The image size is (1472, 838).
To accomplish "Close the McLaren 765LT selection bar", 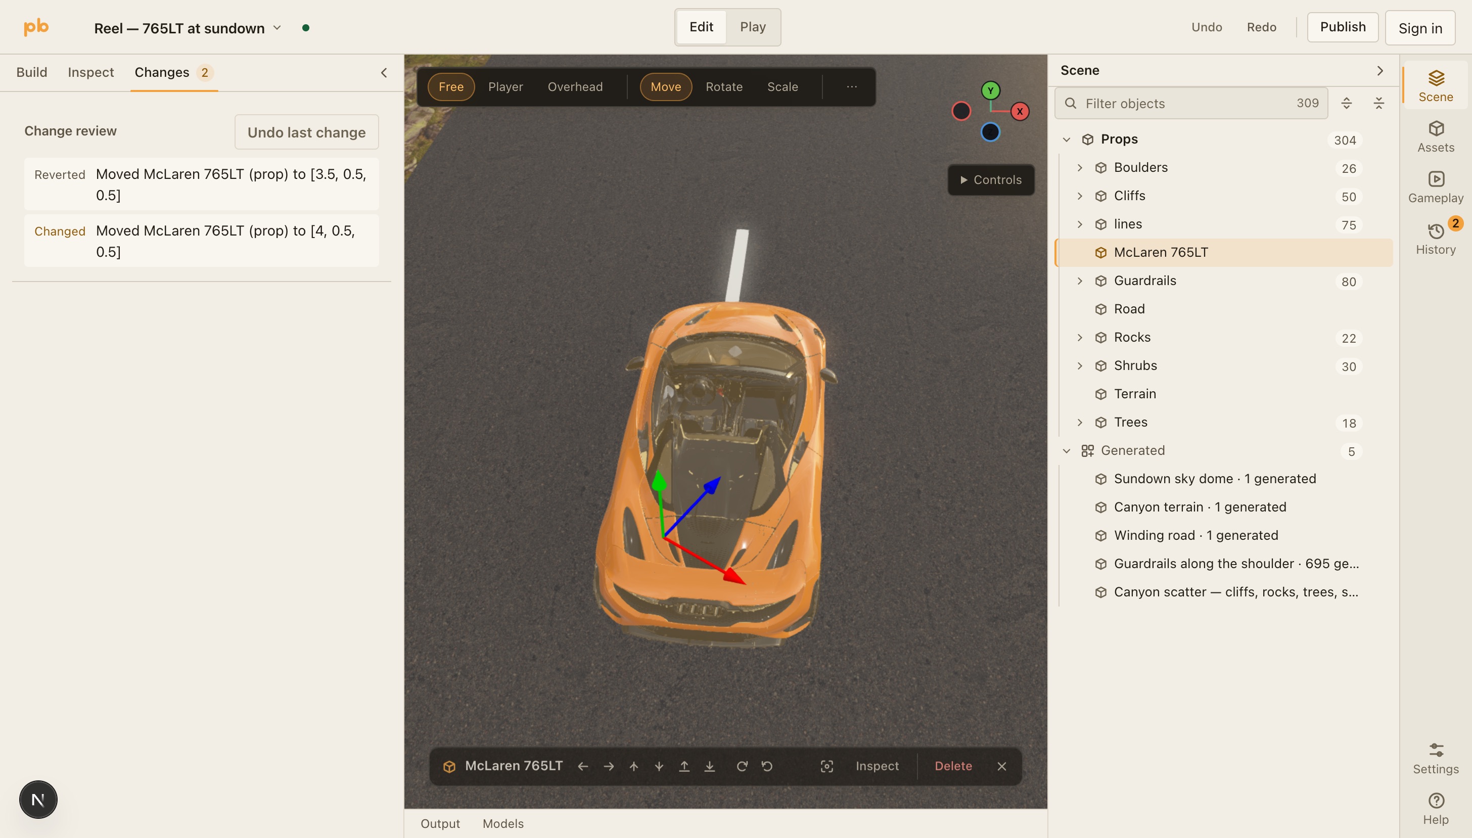I will (1001, 766).
